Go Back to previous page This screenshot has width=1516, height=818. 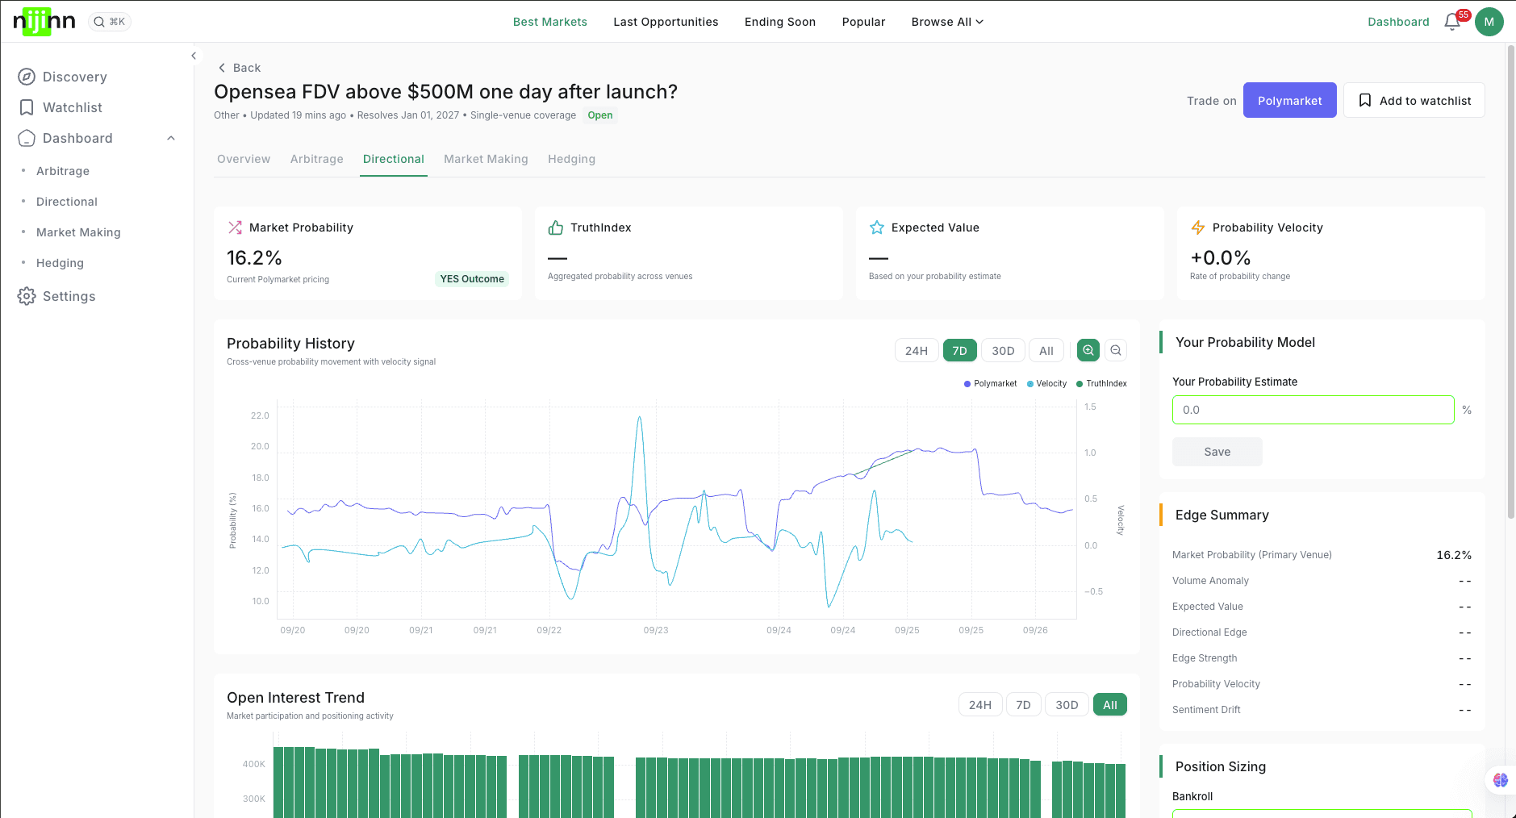[x=239, y=68]
